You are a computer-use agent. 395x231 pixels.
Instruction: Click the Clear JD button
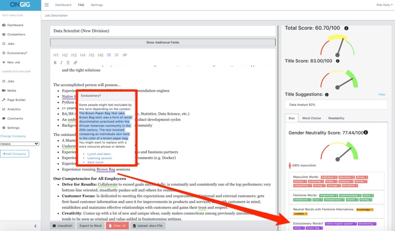[x=117, y=225]
